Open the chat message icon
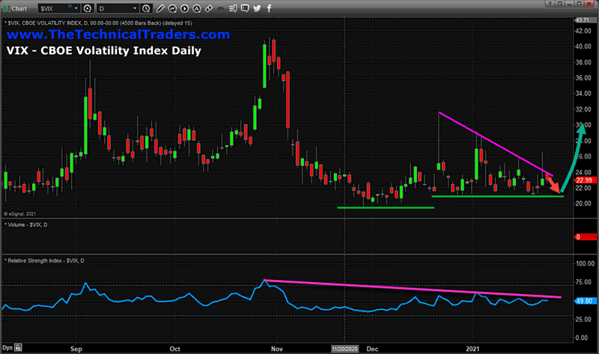 point(248,8)
